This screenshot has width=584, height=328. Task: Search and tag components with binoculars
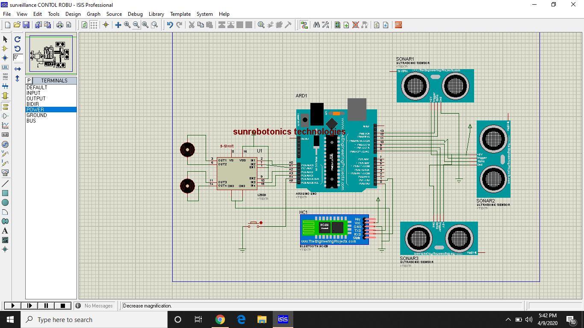316,25
